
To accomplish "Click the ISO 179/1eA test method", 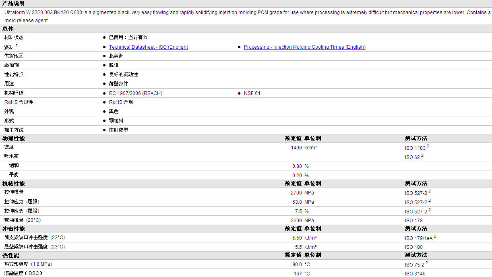I will 419,238.
